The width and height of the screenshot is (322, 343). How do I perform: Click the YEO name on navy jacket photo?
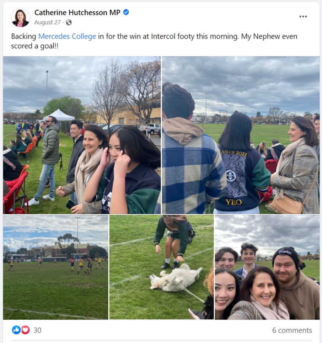pos(234,202)
